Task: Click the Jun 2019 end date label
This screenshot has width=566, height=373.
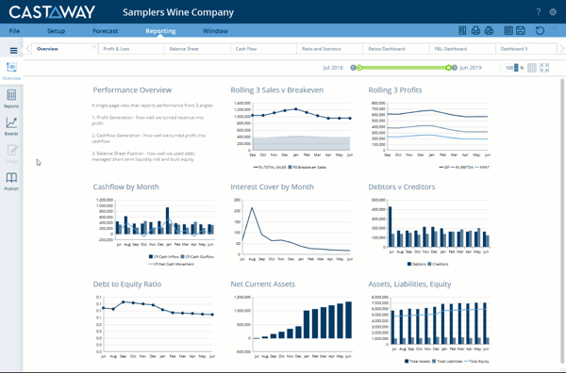Action: click(x=471, y=68)
